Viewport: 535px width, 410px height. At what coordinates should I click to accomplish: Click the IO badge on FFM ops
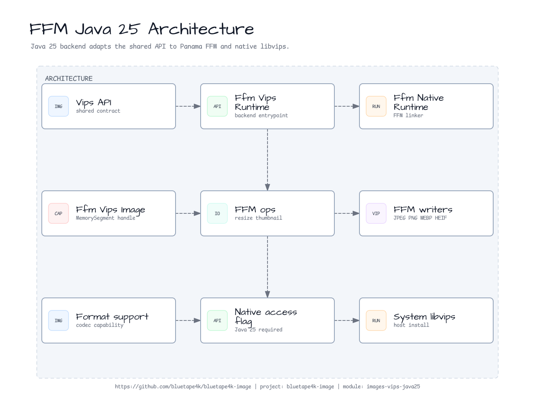click(x=217, y=213)
